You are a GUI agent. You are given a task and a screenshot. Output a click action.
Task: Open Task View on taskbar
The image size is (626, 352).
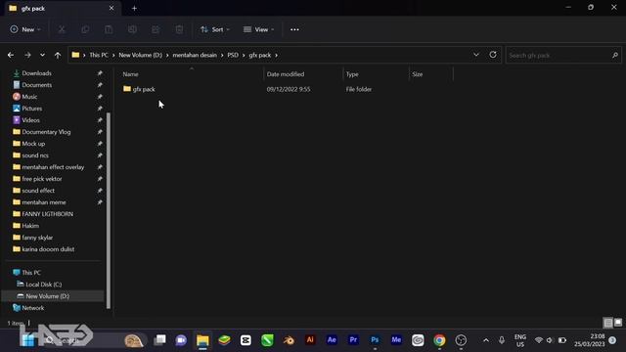[x=160, y=340]
